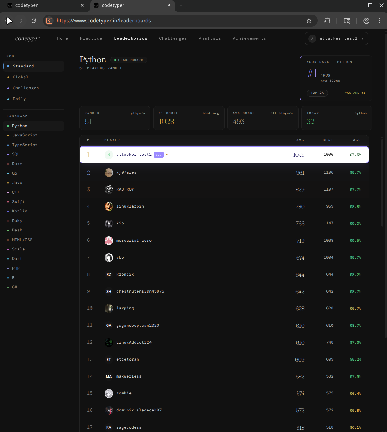
Task: Select Standard mode in sidebar
Action: click(x=33, y=66)
